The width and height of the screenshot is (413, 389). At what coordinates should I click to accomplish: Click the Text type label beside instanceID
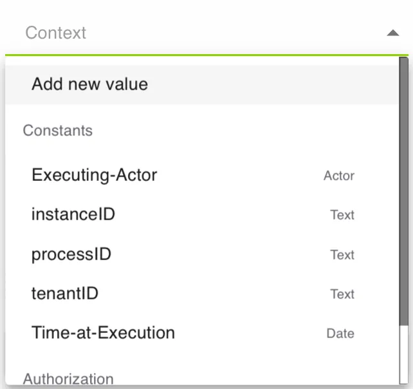click(342, 214)
